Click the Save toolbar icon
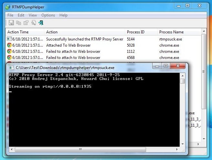Image resolution: width=212 pixels, height=160 pixels. (x=11, y=23)
